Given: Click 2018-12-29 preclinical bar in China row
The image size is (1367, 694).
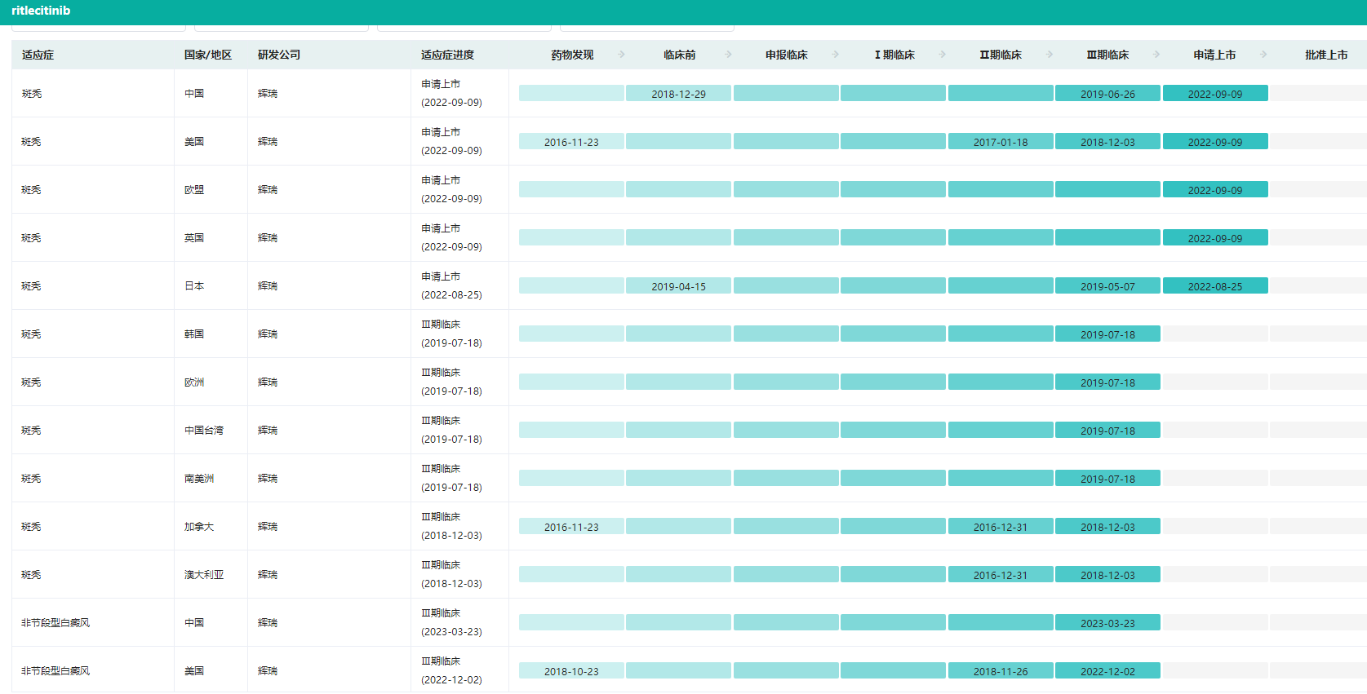Looking at the screenshot, I should (x=678, y=94).
